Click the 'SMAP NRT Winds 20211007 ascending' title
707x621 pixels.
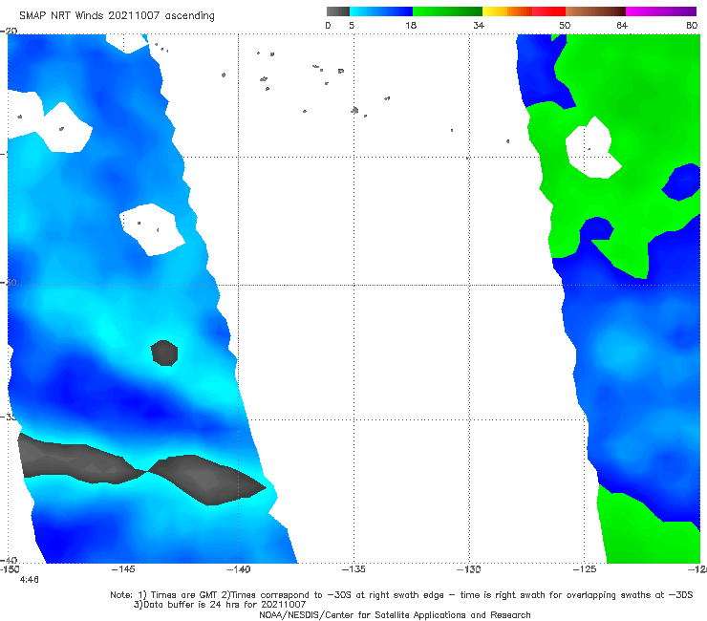point(117,15)
